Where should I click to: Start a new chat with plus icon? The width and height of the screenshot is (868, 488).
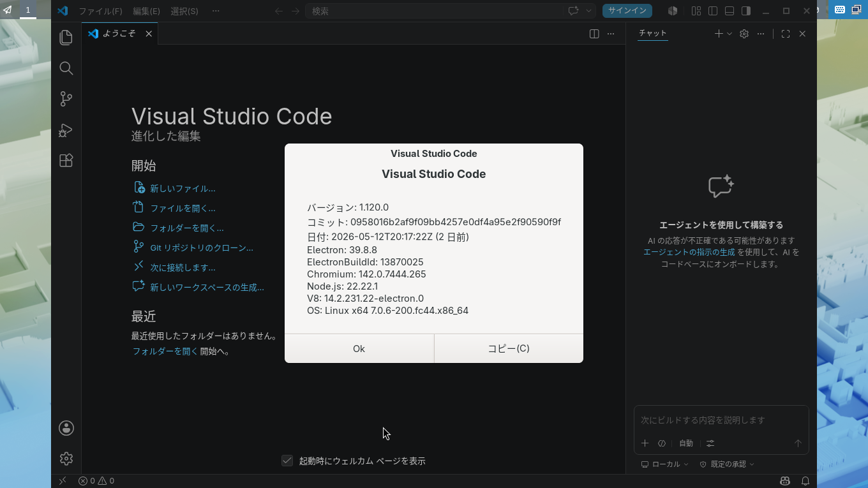coord(719,34)
